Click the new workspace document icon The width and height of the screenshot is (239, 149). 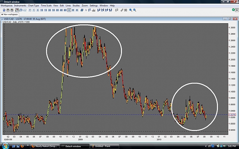pos(4,10)
